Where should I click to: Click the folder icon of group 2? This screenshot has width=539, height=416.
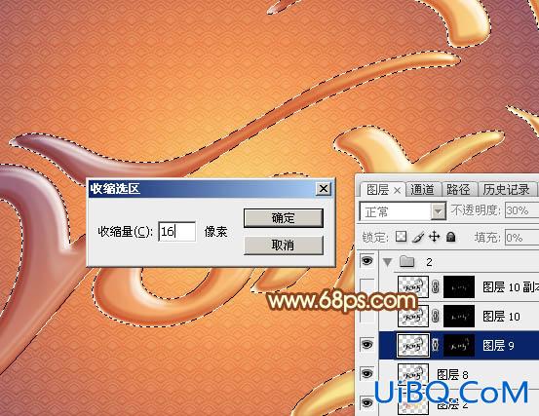(x=407, y=262)
